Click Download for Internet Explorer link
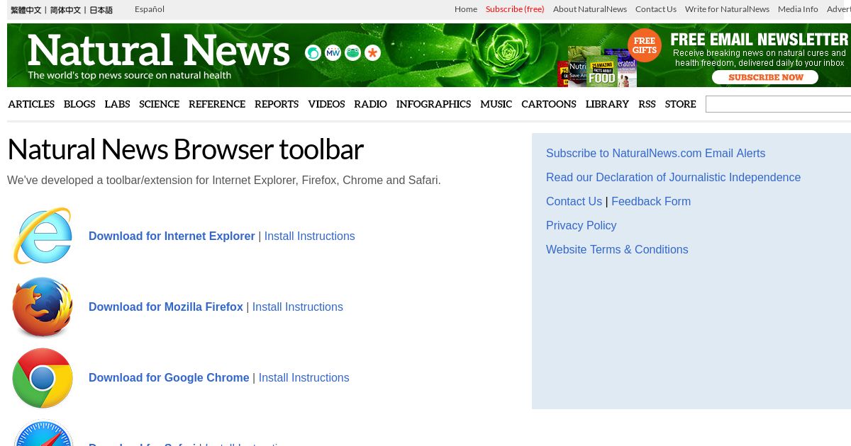This screenshot has height=446, width=851. click(x=172, y=236)
